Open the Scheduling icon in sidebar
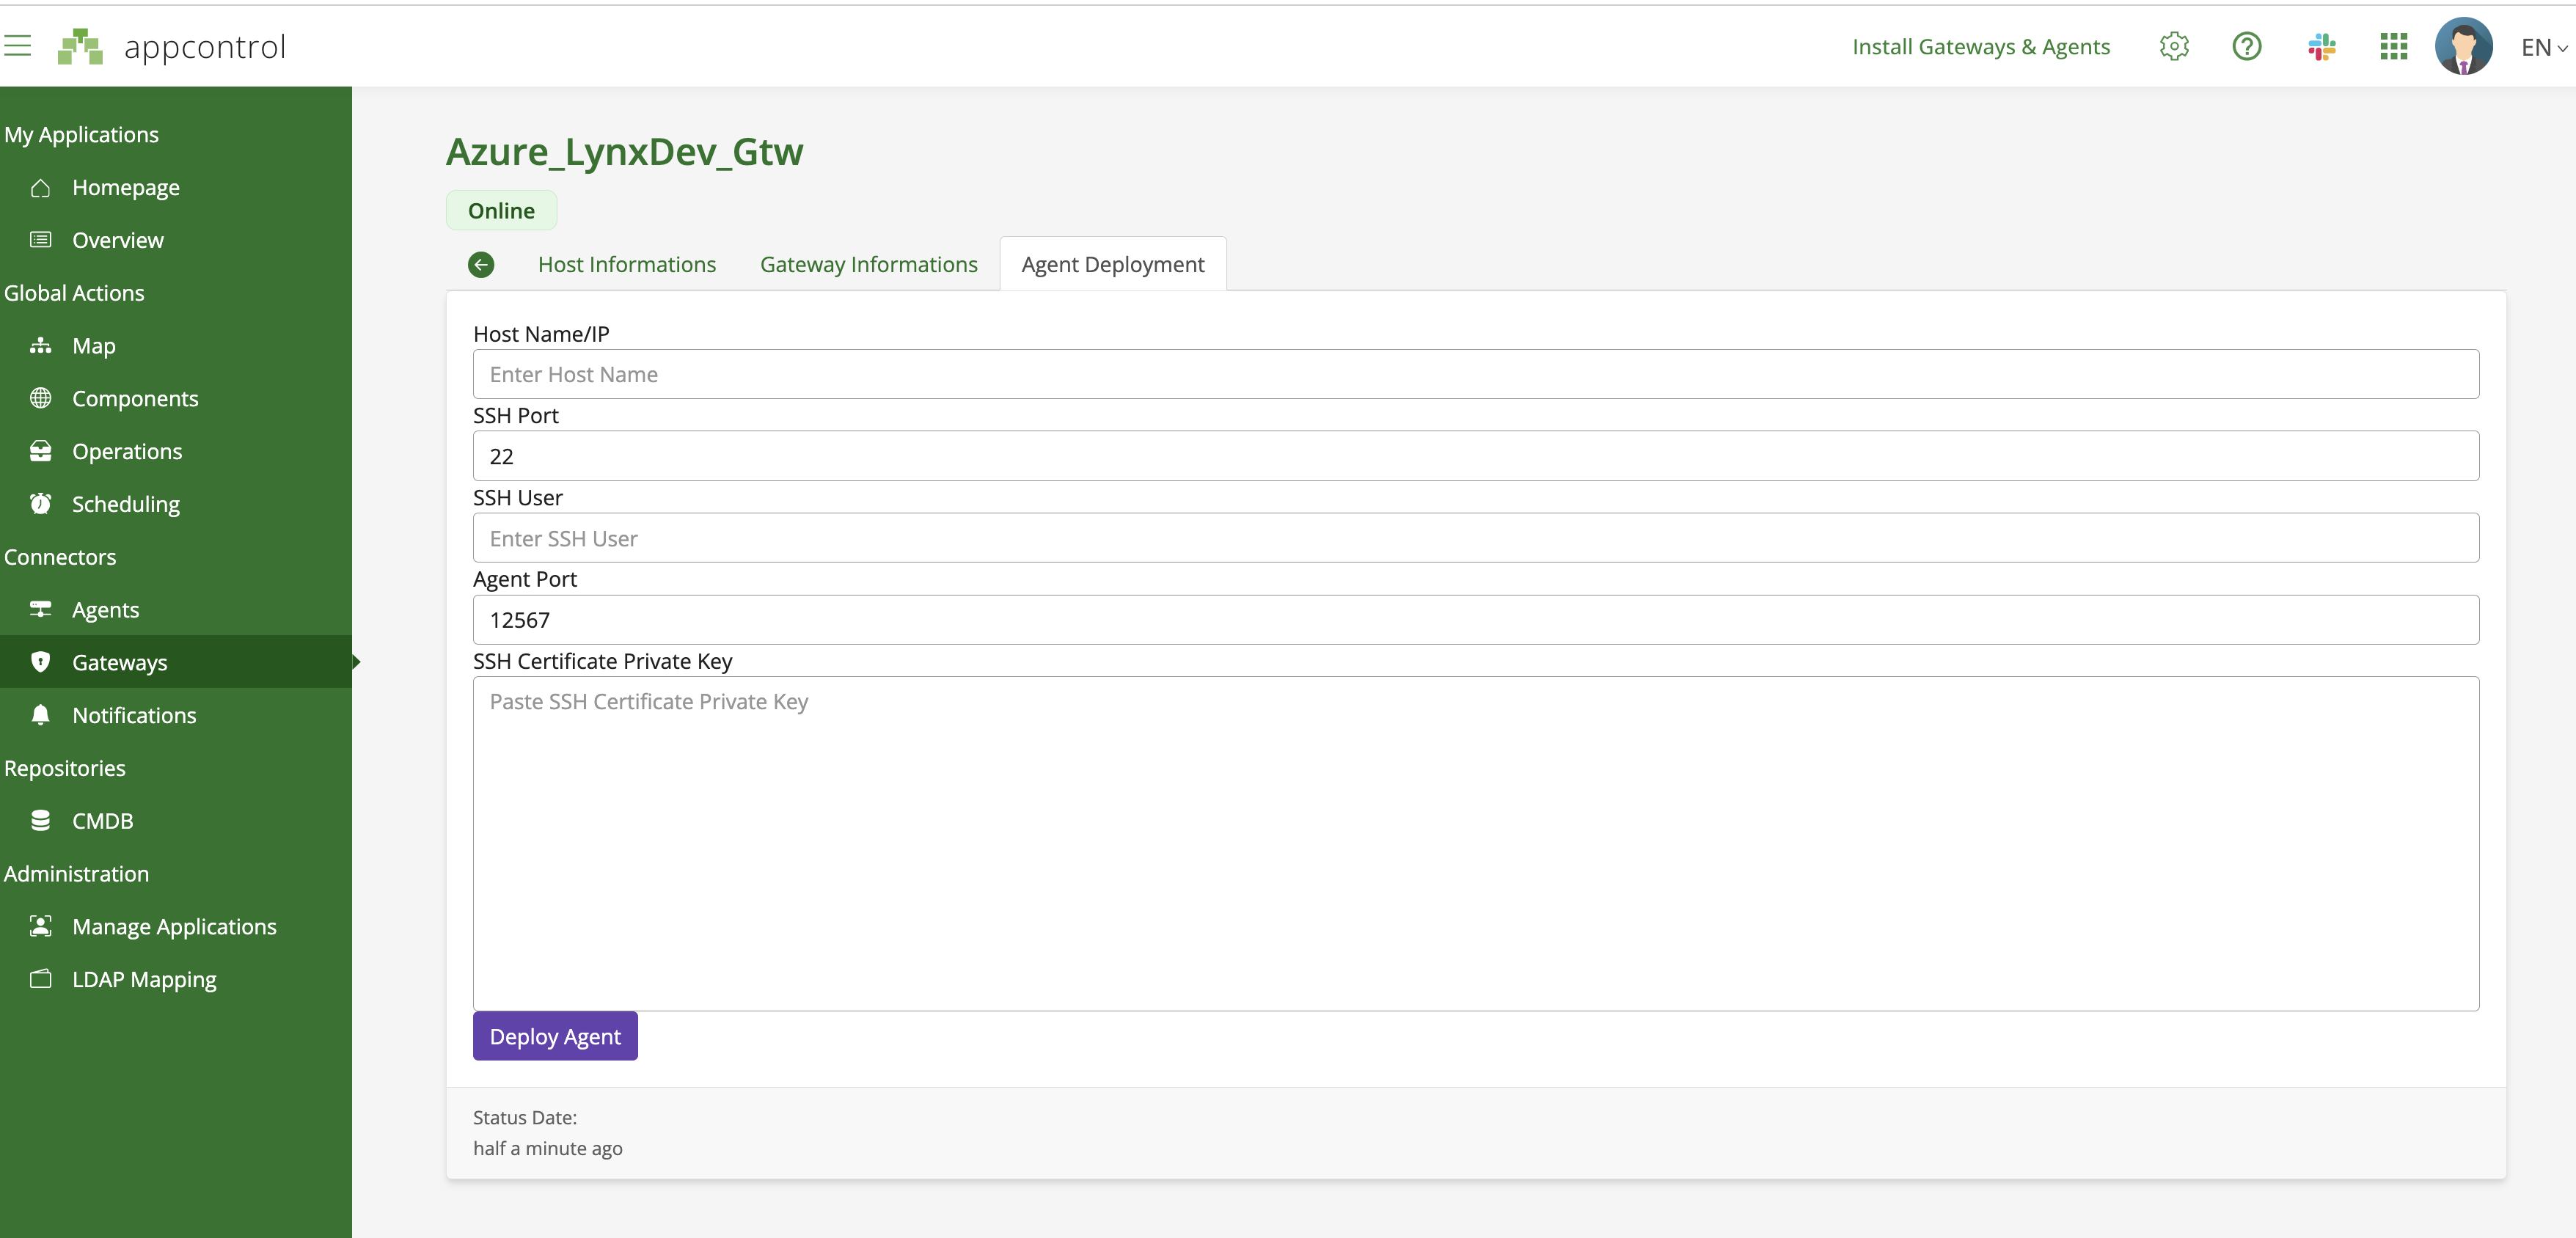Viewport: 2576px width, 1238px height. (41, 504)
